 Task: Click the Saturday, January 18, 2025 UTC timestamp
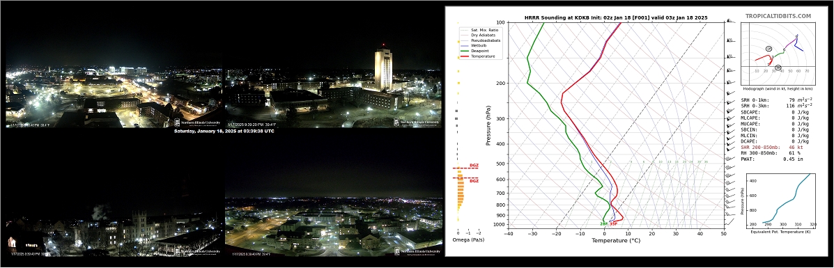pyautogui.click(x=224, y=131)
